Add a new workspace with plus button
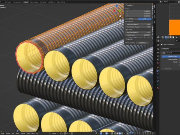180x135 pixels. coord(67,2)
